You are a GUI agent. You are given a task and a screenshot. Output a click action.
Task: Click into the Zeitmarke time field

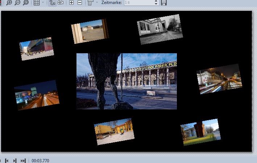[x=138, y=3]
